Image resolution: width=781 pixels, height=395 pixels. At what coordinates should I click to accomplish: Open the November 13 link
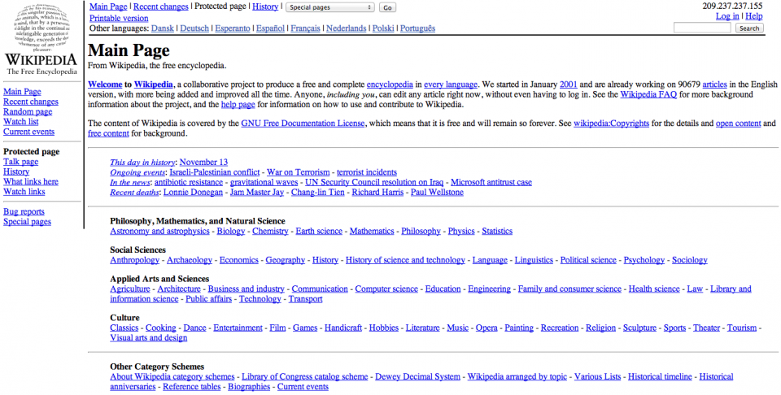[x=203, y=163]
